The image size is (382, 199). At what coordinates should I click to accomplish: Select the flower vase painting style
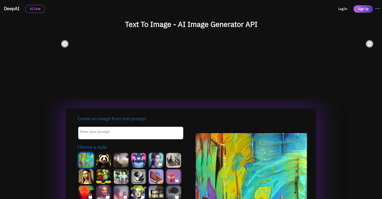pyautogui.click(x=104, y=176)
